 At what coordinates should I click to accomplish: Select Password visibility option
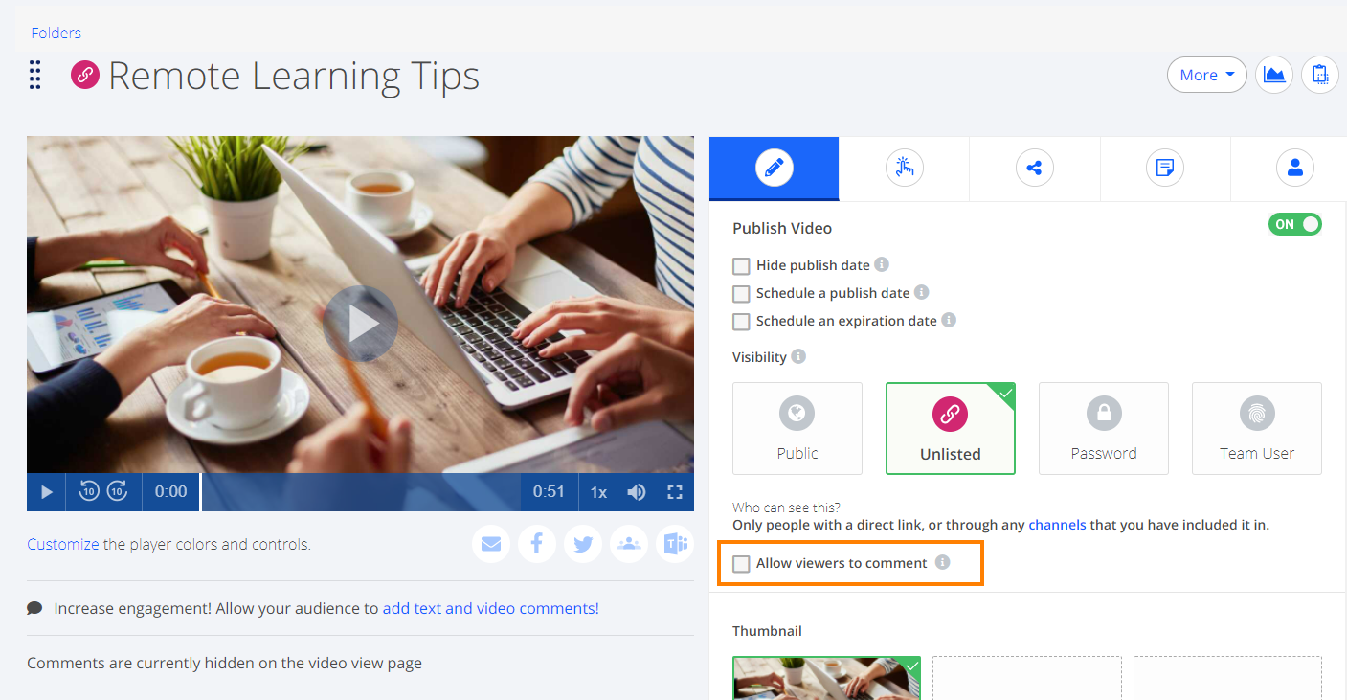tap(1104, 429)
